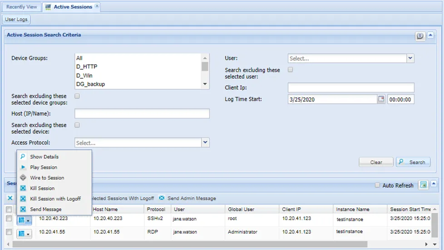Select All in Device Groups list
Viewport: 444px width, 250px height.
tap(138, 58)
